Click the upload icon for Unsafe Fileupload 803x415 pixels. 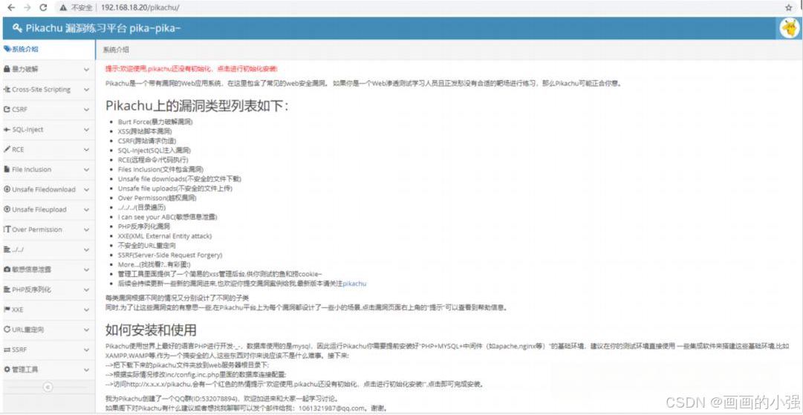7,209
